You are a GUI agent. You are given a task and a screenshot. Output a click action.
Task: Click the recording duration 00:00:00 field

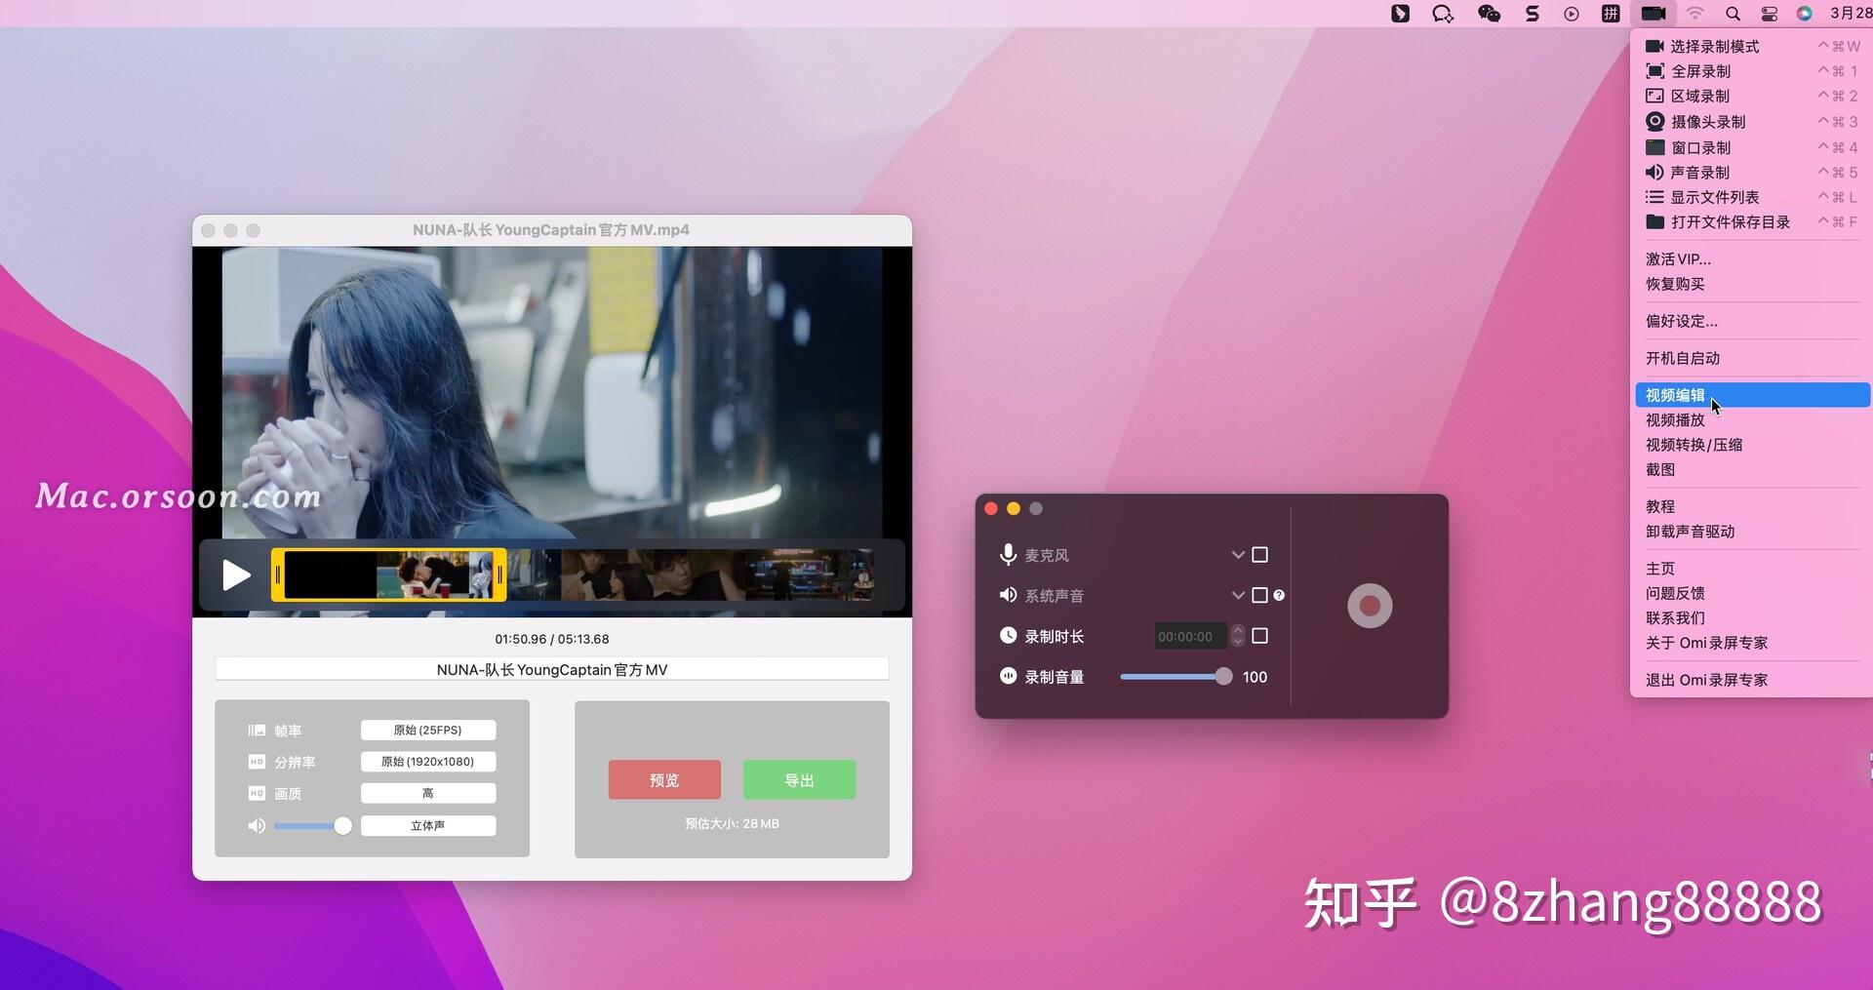coord(1190,636)
